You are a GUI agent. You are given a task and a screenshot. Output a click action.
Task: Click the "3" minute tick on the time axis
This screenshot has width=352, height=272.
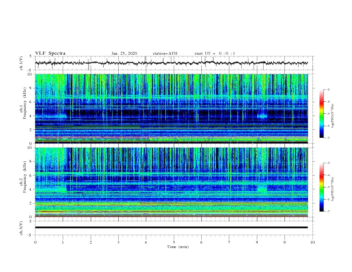(x=118, y=242)
